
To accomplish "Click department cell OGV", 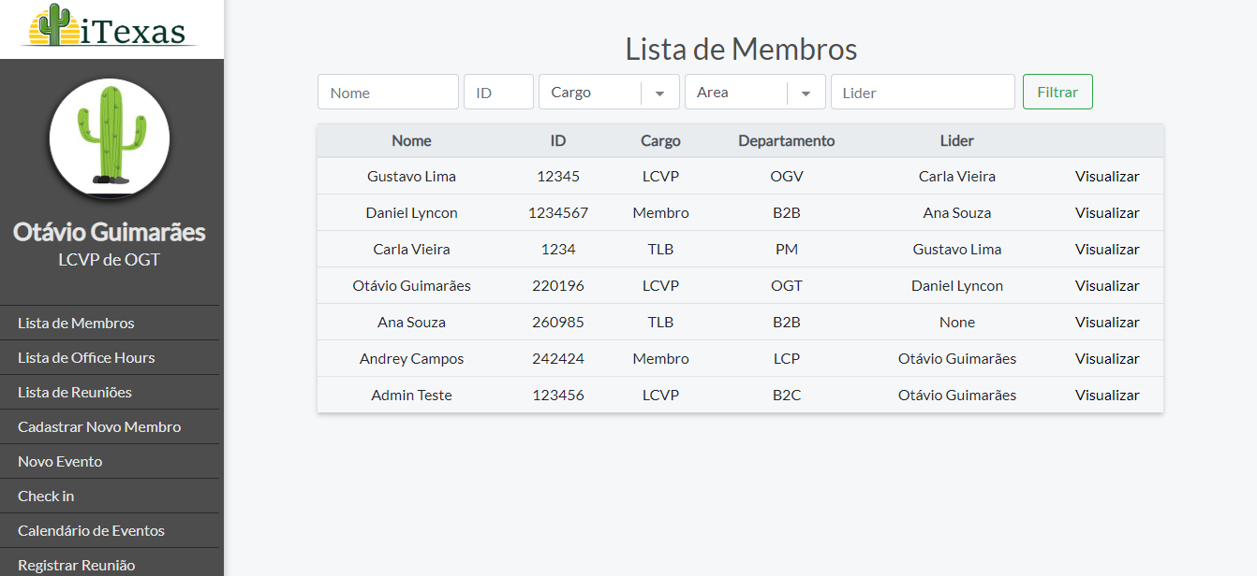I will pyautogui.click(x=787, y=176).
